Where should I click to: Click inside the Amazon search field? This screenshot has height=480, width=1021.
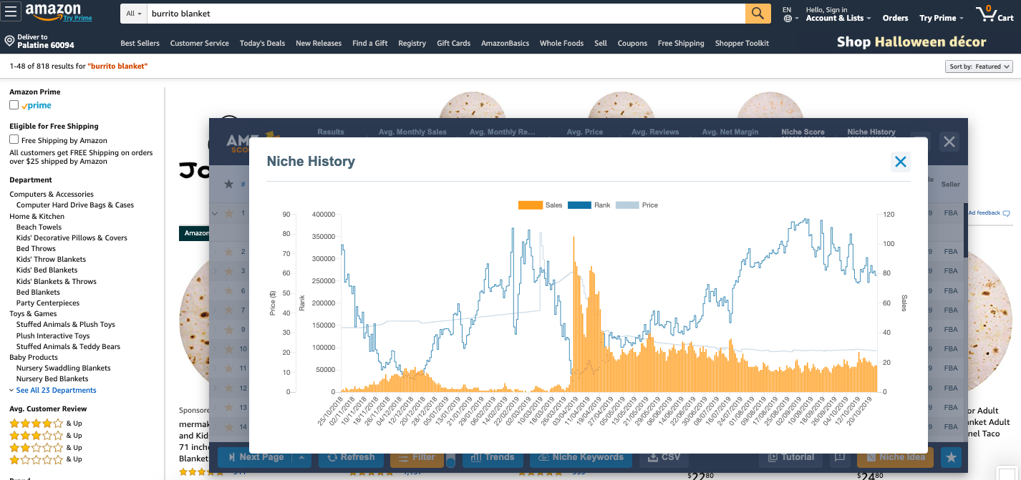pos(430,14)
